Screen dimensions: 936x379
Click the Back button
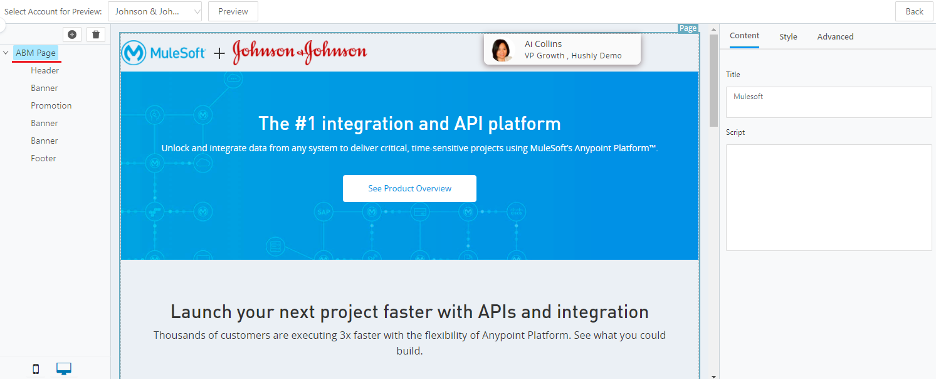(914, 11)
